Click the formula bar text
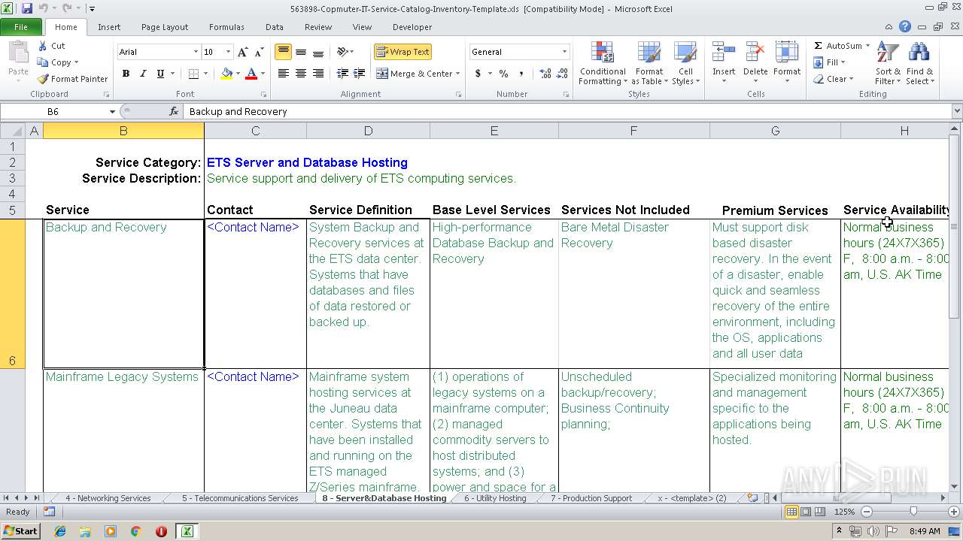 coord(238,111)
